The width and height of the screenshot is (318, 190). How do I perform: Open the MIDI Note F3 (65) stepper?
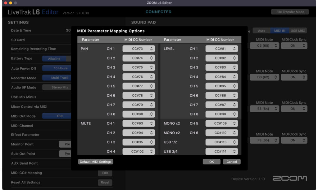(265, 140)
